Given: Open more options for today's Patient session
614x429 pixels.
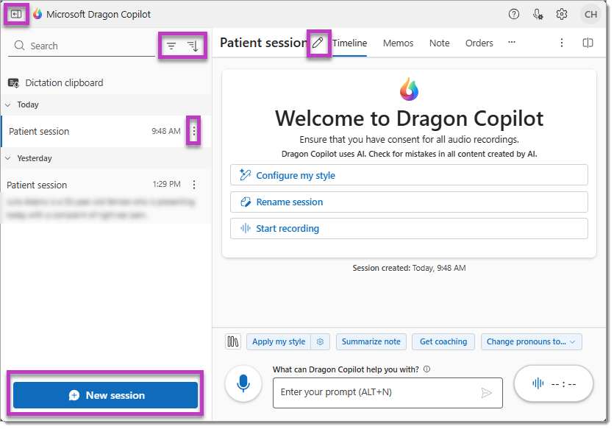Looking at the screenshot, I should coord(194,131).
